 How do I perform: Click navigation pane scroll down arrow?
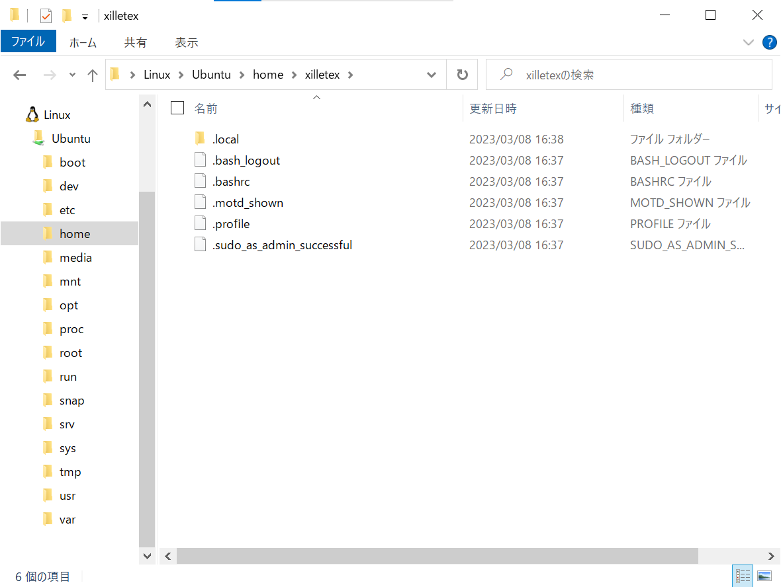[x=147, y=556]
